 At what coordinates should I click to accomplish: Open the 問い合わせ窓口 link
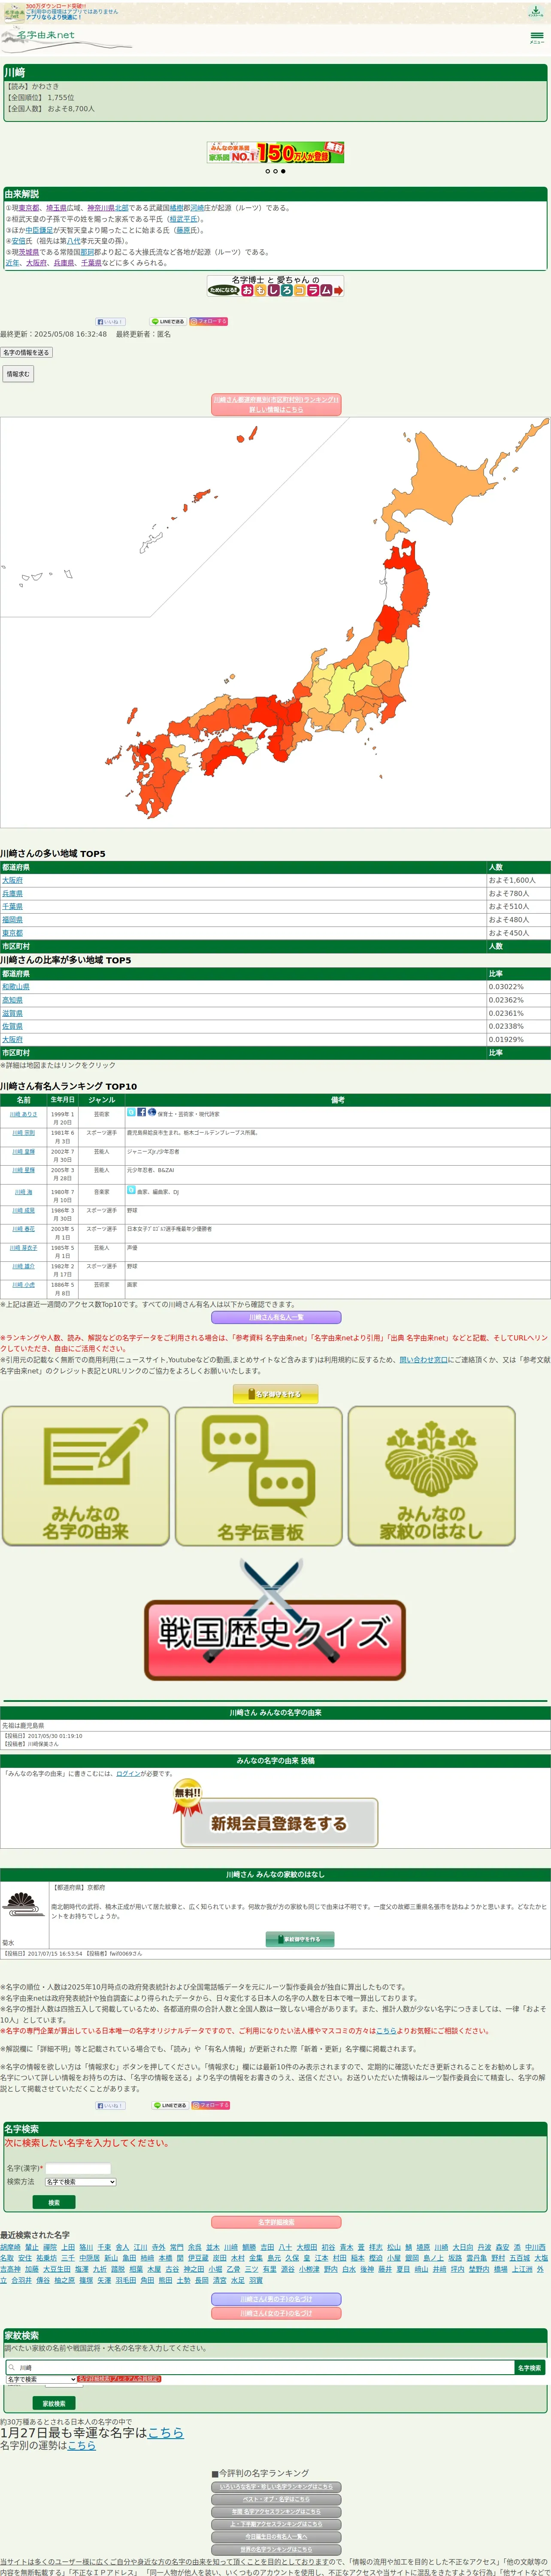[424, 1360]
